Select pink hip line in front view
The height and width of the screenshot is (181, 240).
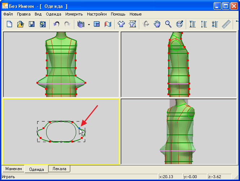point(61,84)
